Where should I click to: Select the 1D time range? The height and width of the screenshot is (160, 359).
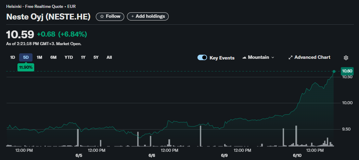coord(13,57)
